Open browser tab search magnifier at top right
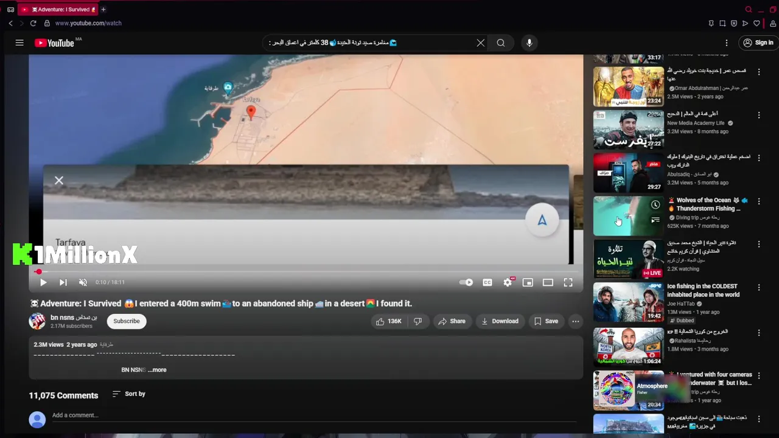 coord(749,9)
